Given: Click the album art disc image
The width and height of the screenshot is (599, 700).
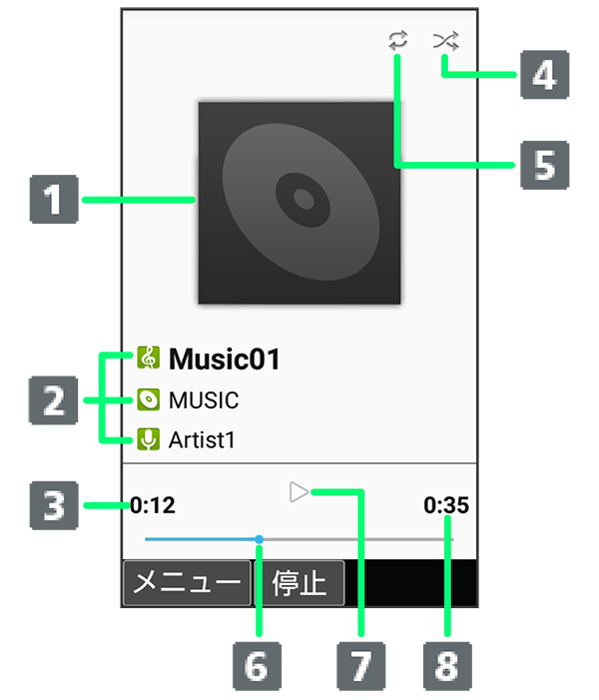Looking at the screenshot, I should [299, 203].
